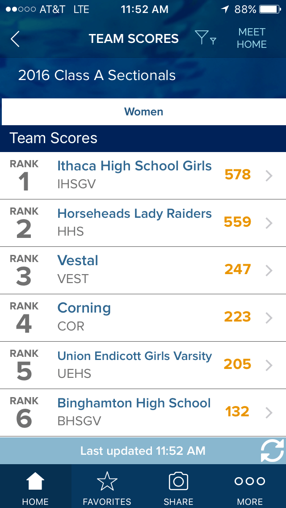Expand Binghamton High School chevron

269,413
